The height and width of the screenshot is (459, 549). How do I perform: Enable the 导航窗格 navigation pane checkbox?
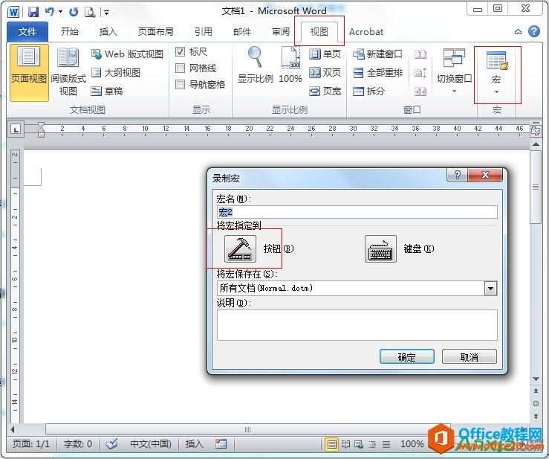click(180, 84)
